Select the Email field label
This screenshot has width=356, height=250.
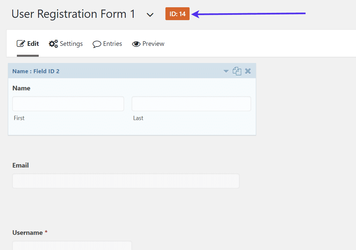(x=21, y=165)
